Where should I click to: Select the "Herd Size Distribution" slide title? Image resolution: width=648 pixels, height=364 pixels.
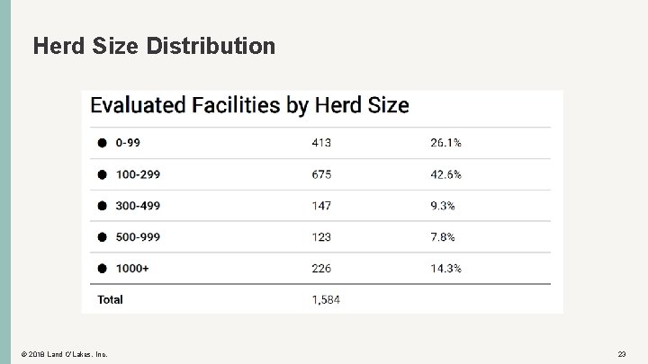pyautogui.click(x=154, y=45)
